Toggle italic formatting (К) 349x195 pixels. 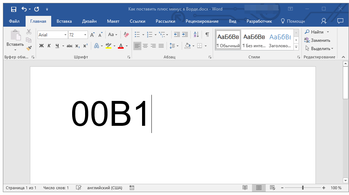49,46
